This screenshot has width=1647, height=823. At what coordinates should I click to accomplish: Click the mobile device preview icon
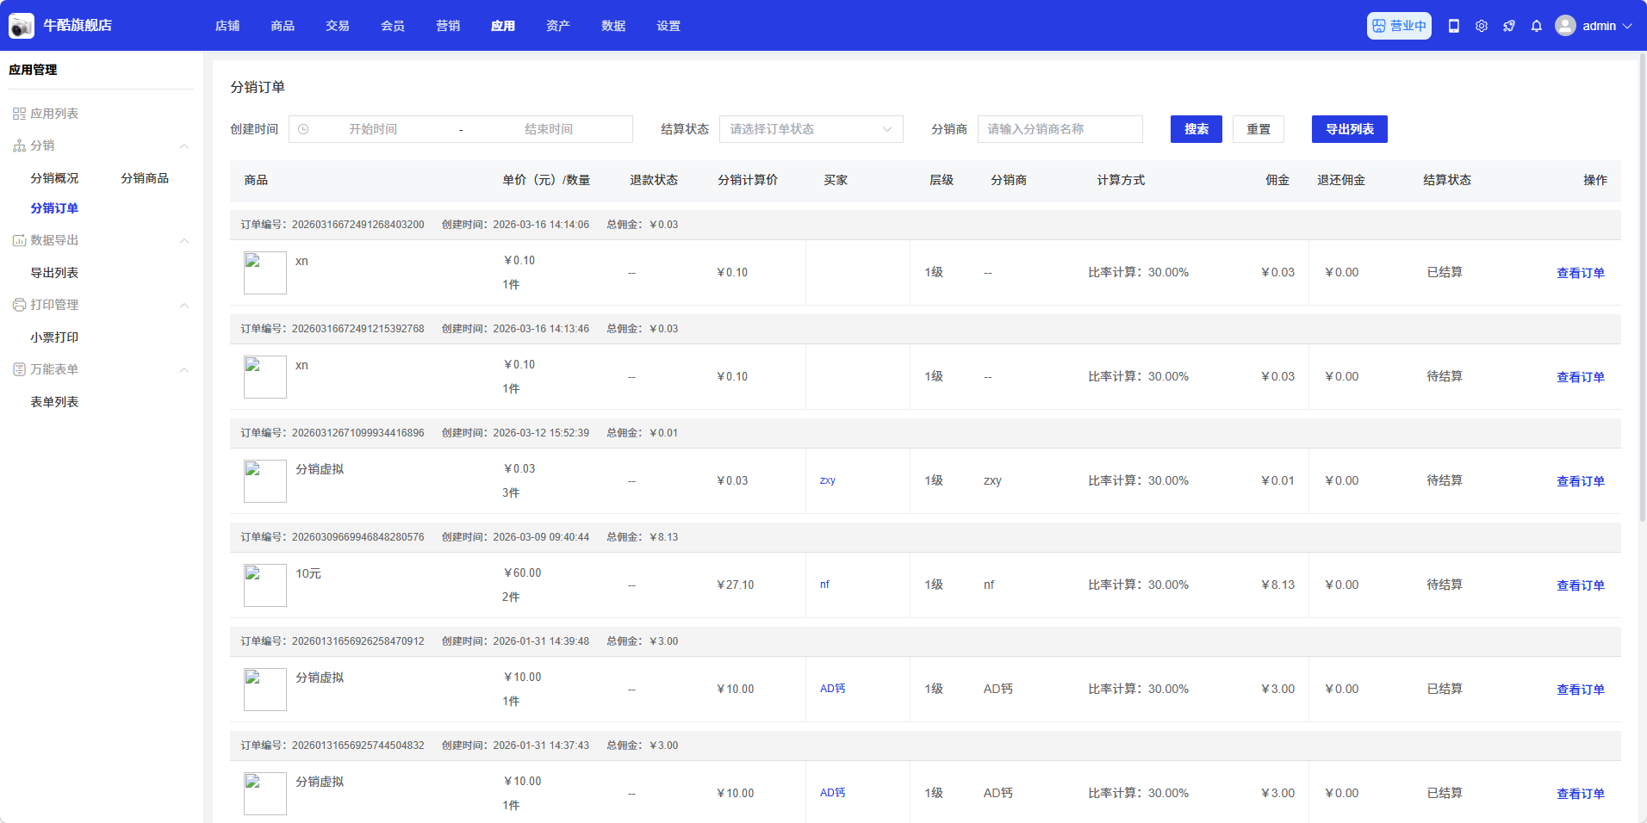[x=1454, y=26]
